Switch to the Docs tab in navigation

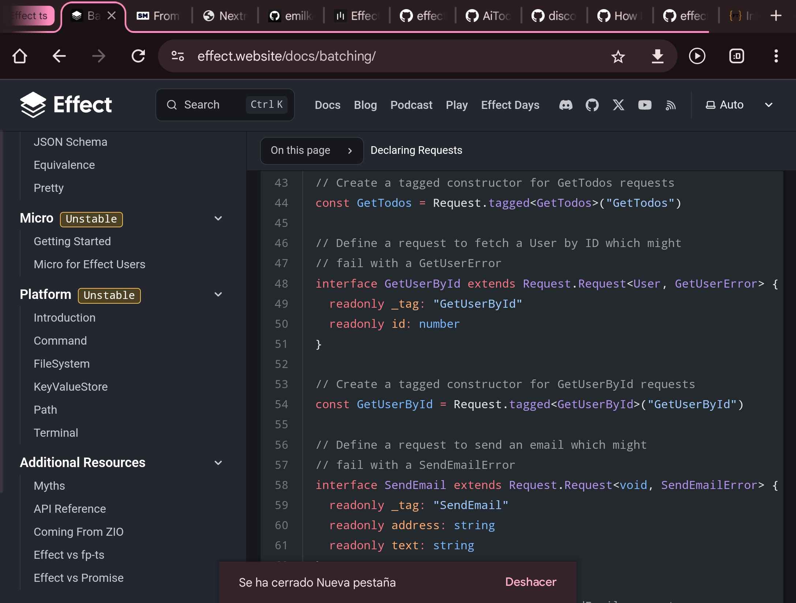point(327,105)
